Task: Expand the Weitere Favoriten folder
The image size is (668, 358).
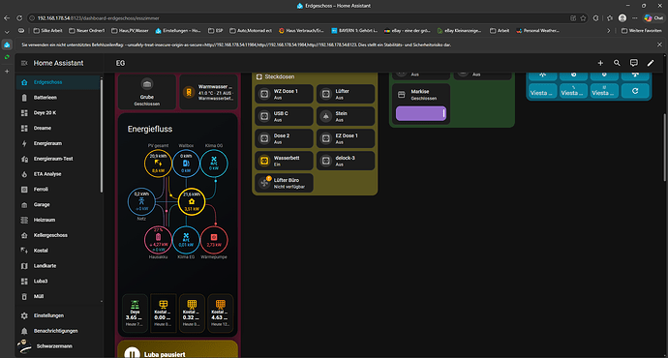Action: (x=642, y=31)
